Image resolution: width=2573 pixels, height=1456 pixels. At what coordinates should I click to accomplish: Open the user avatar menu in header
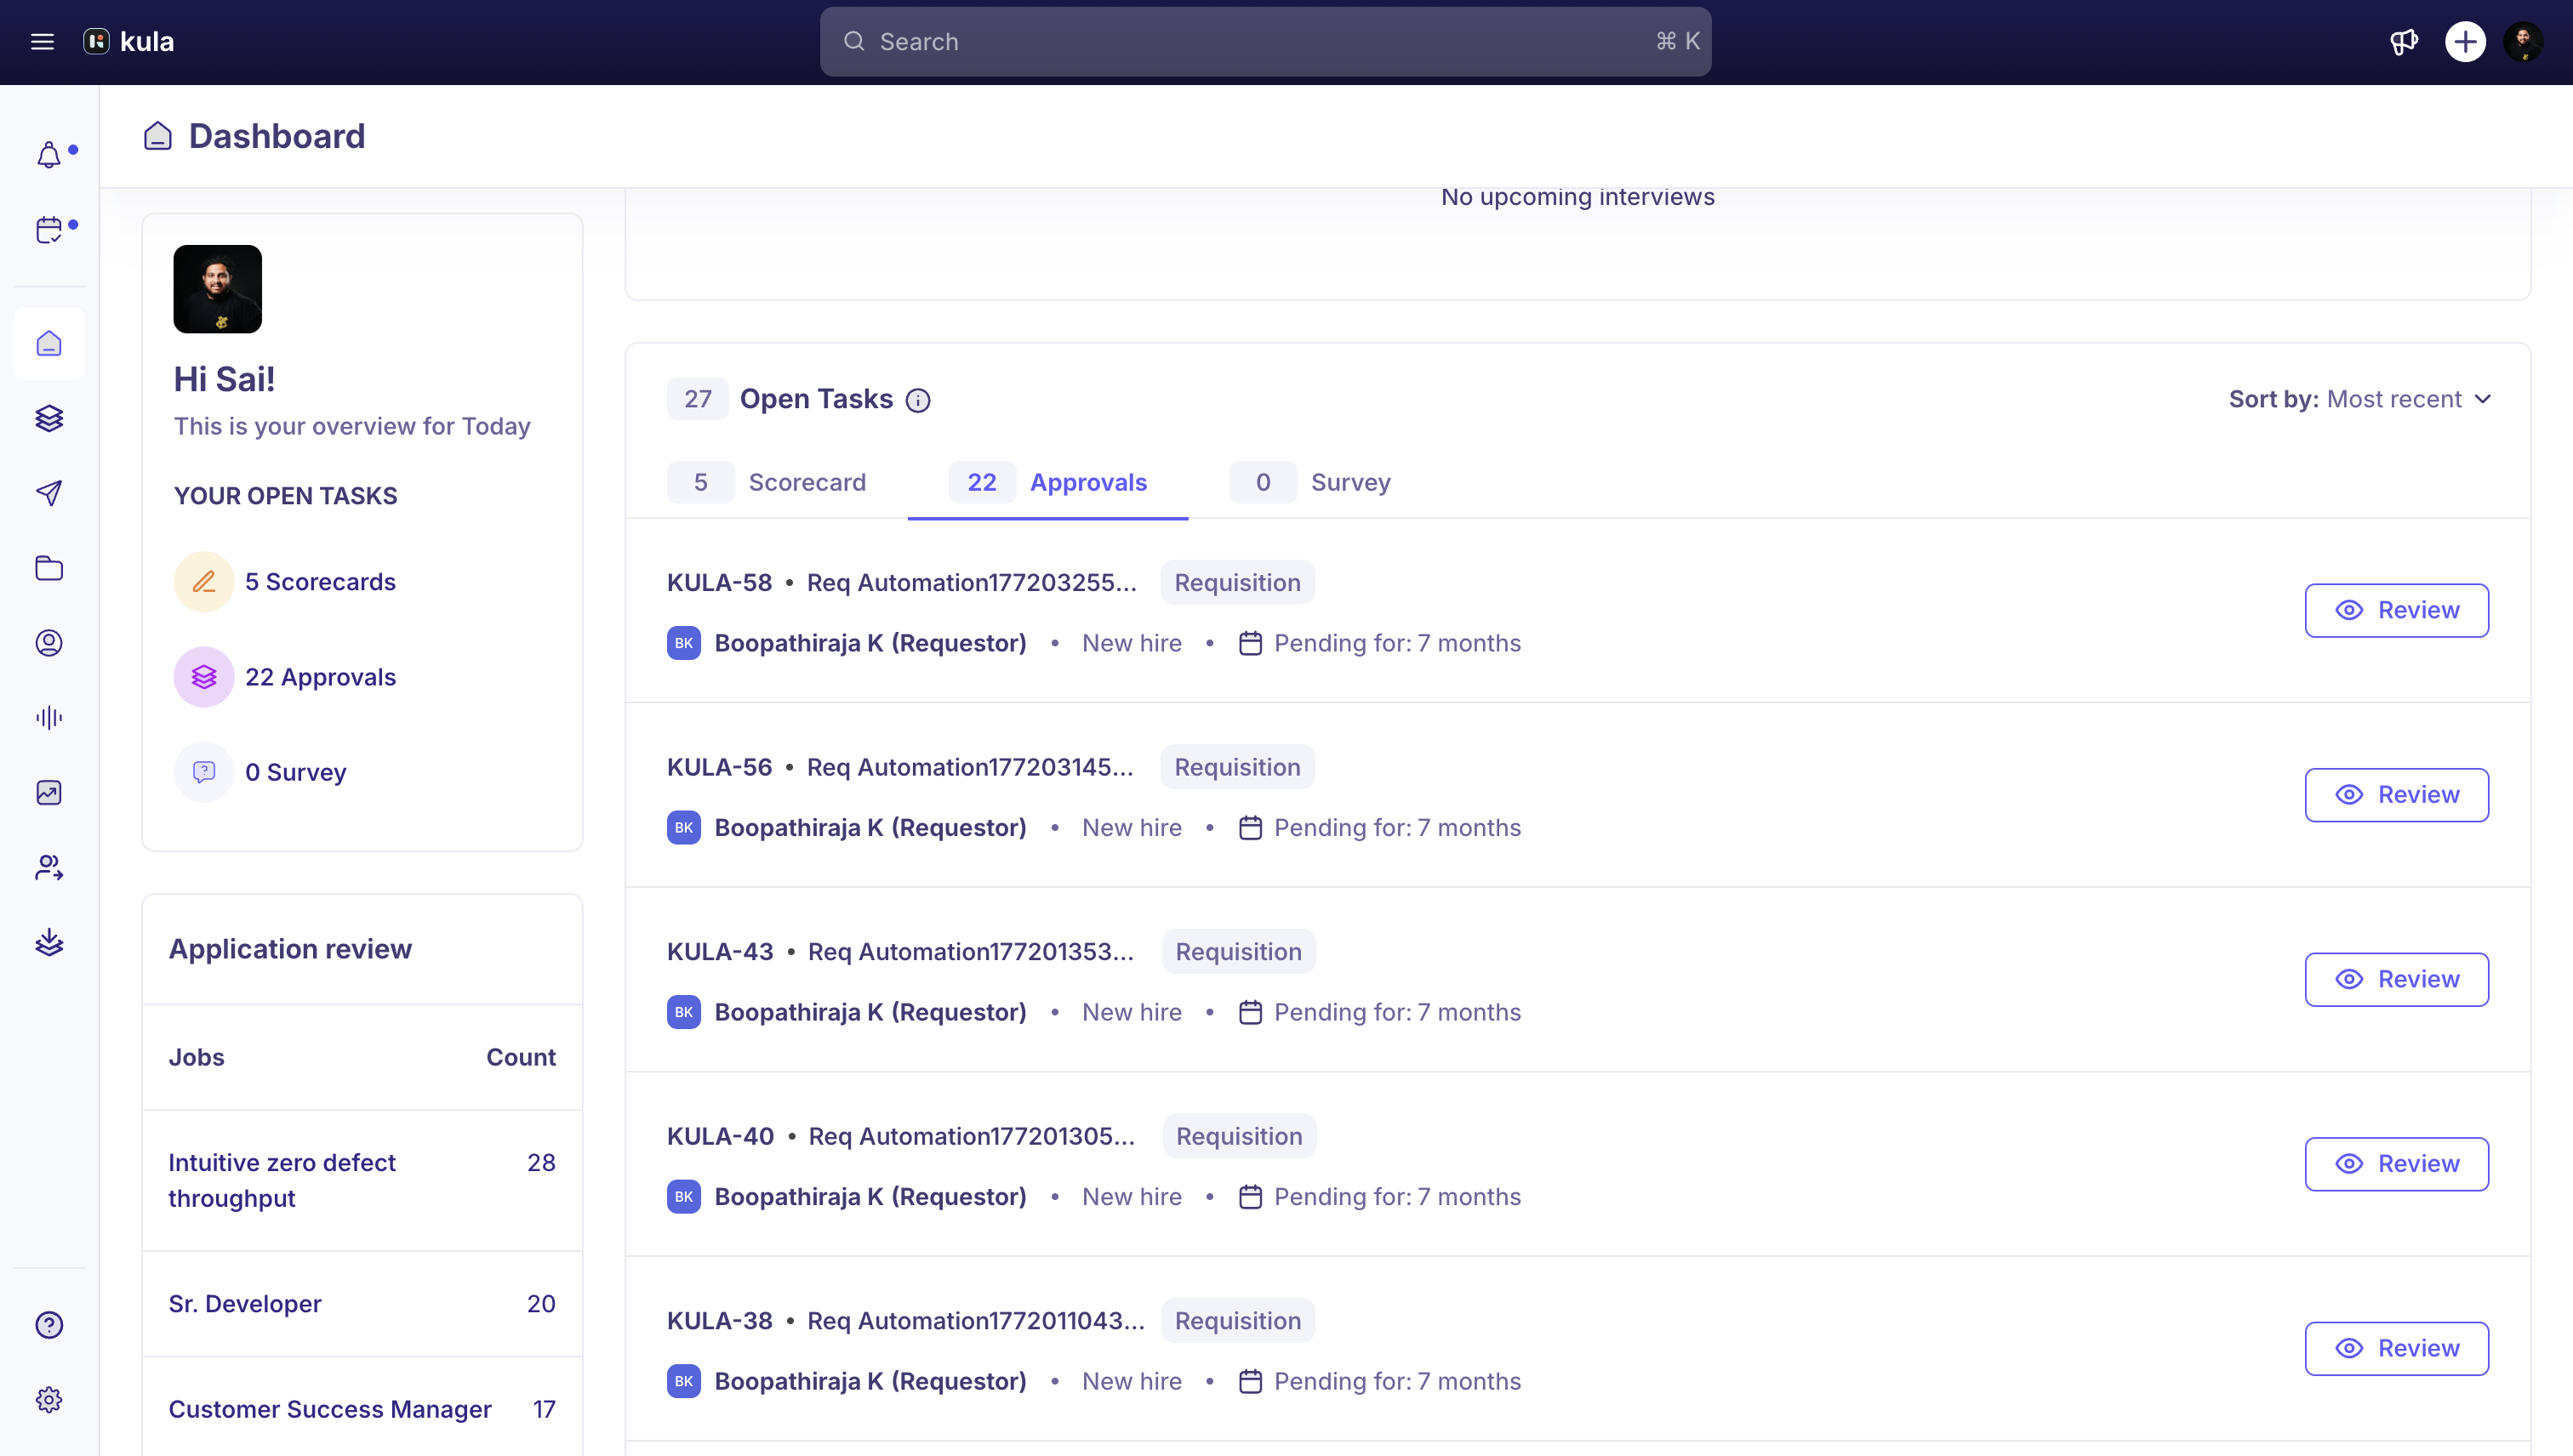coord(2524,42)
